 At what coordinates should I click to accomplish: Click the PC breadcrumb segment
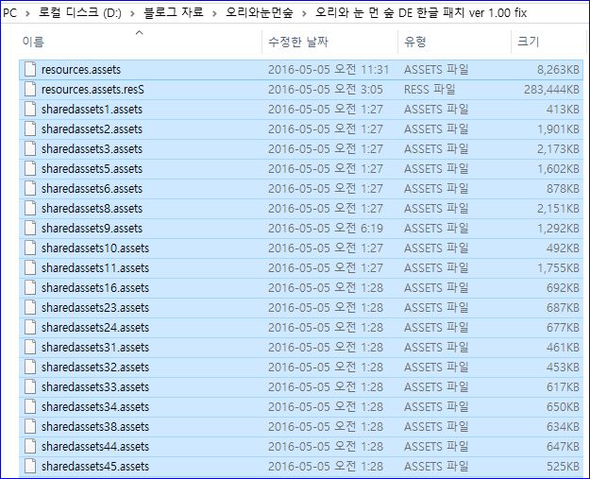coord(9,13)
